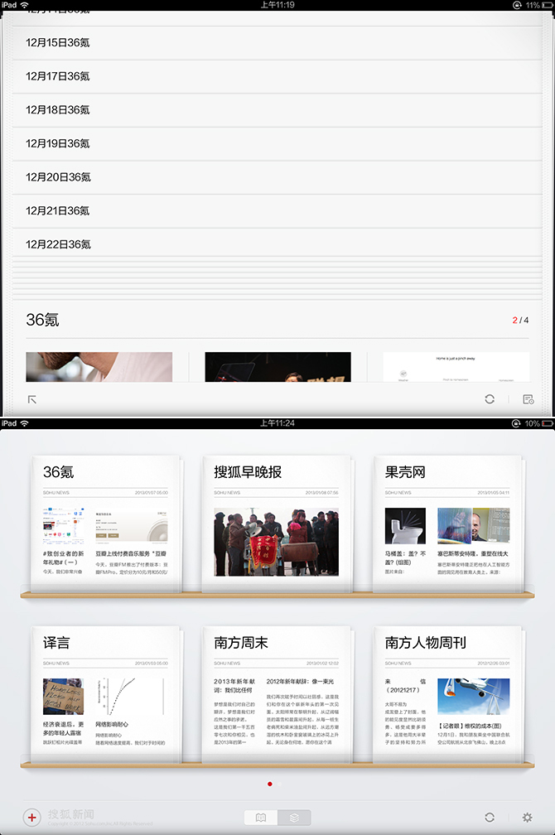Image resolution: width=555 pixels, height=835 pixels.
Task: Switch to the open-book reading view
Action: click(260, 818)
